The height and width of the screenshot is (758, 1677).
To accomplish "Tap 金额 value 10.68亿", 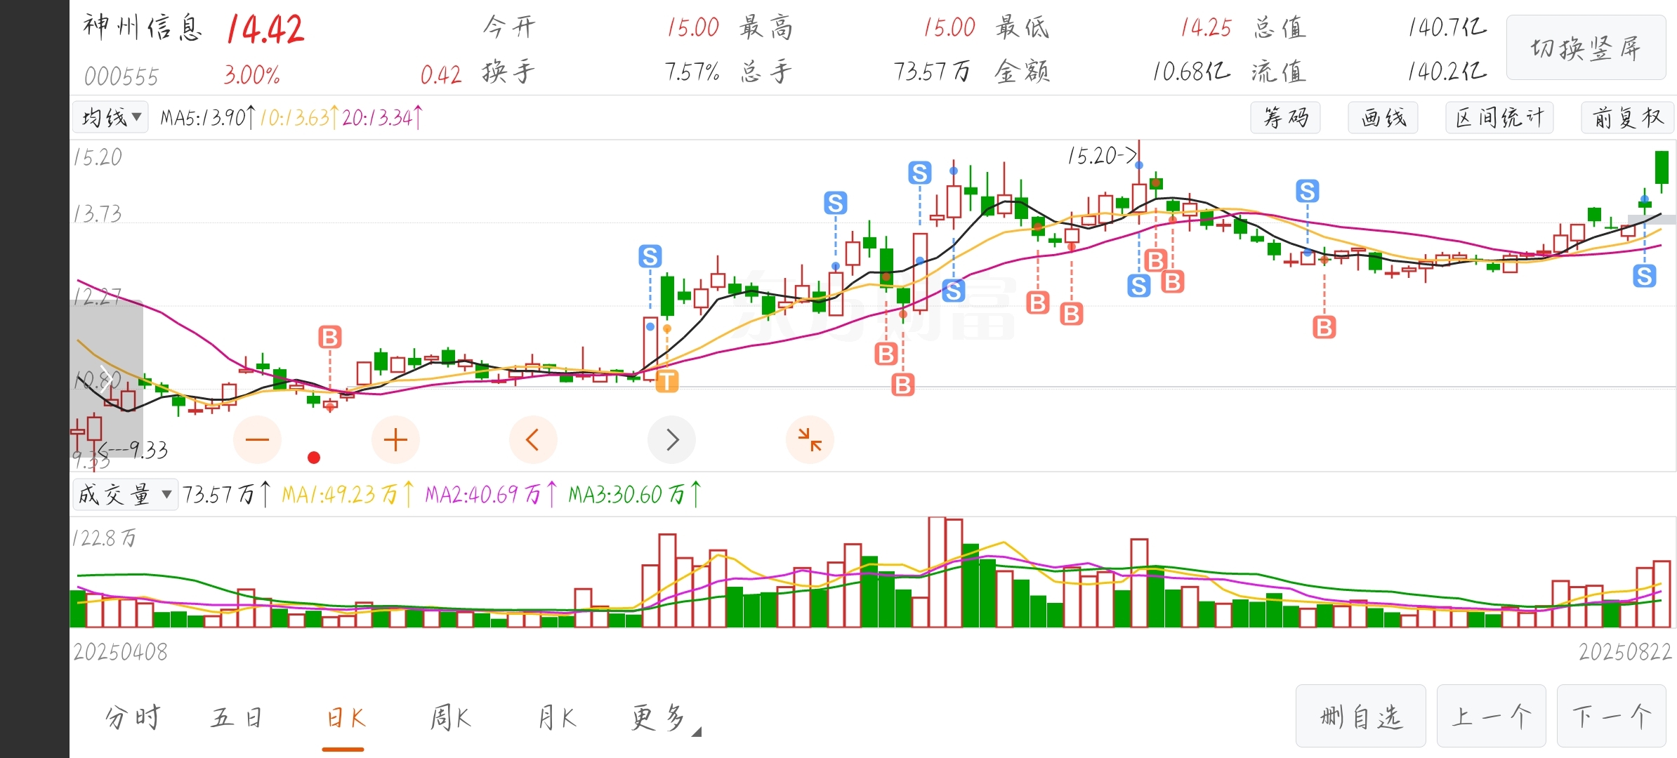I will pos(1191,72).
